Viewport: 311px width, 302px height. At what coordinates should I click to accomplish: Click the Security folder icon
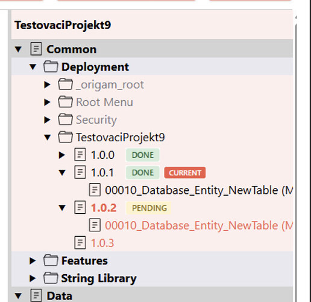[66, 120]
